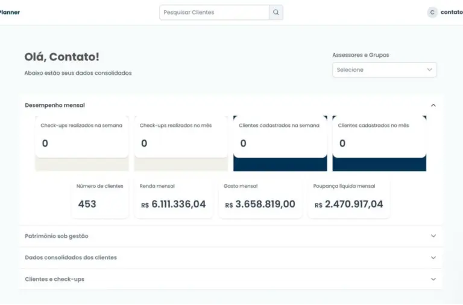This screenshot has height=305, width=463.
Task: Expand the Patrimônio sob gestão section
Action: point(433,236)
